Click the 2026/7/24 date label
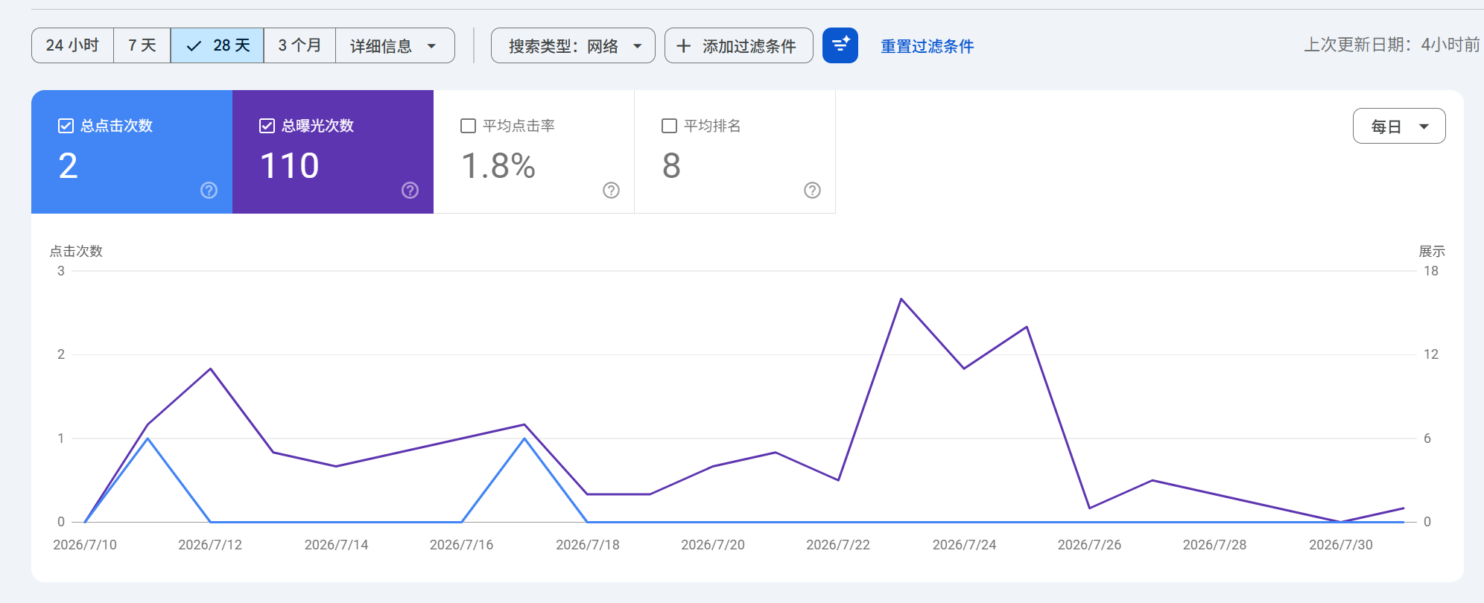The height and width of the screenshot is (603, 1484). pyautogui.click(x=964, y=545)
